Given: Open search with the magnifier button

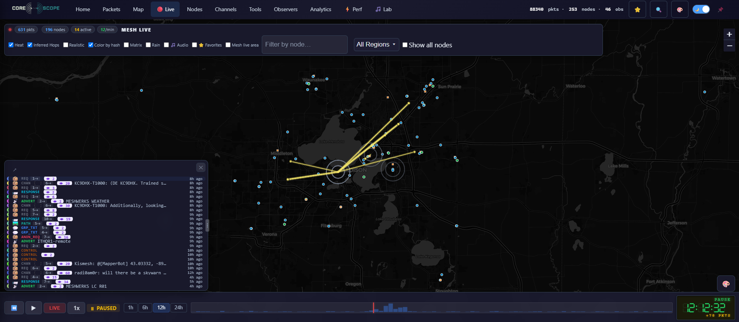Looking at the screenshot, I should click(x=658, y=9).
